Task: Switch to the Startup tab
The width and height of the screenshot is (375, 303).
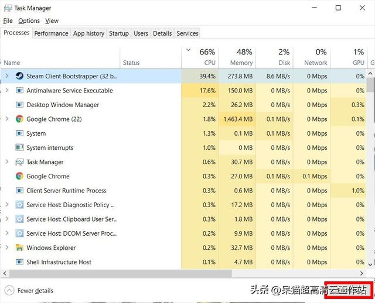Action: 119,33
